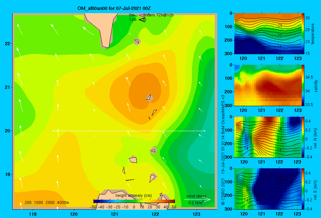Select the east endpoint of the white transect line
Viewport: 321px width, 218px height.
[x=204, y=131]
